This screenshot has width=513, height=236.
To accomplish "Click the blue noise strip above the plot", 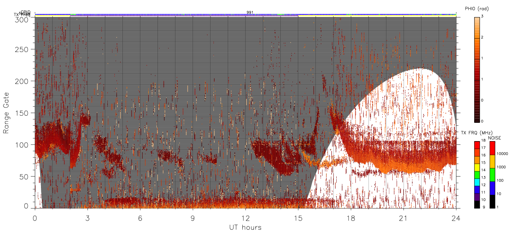I will pos(245,14).
